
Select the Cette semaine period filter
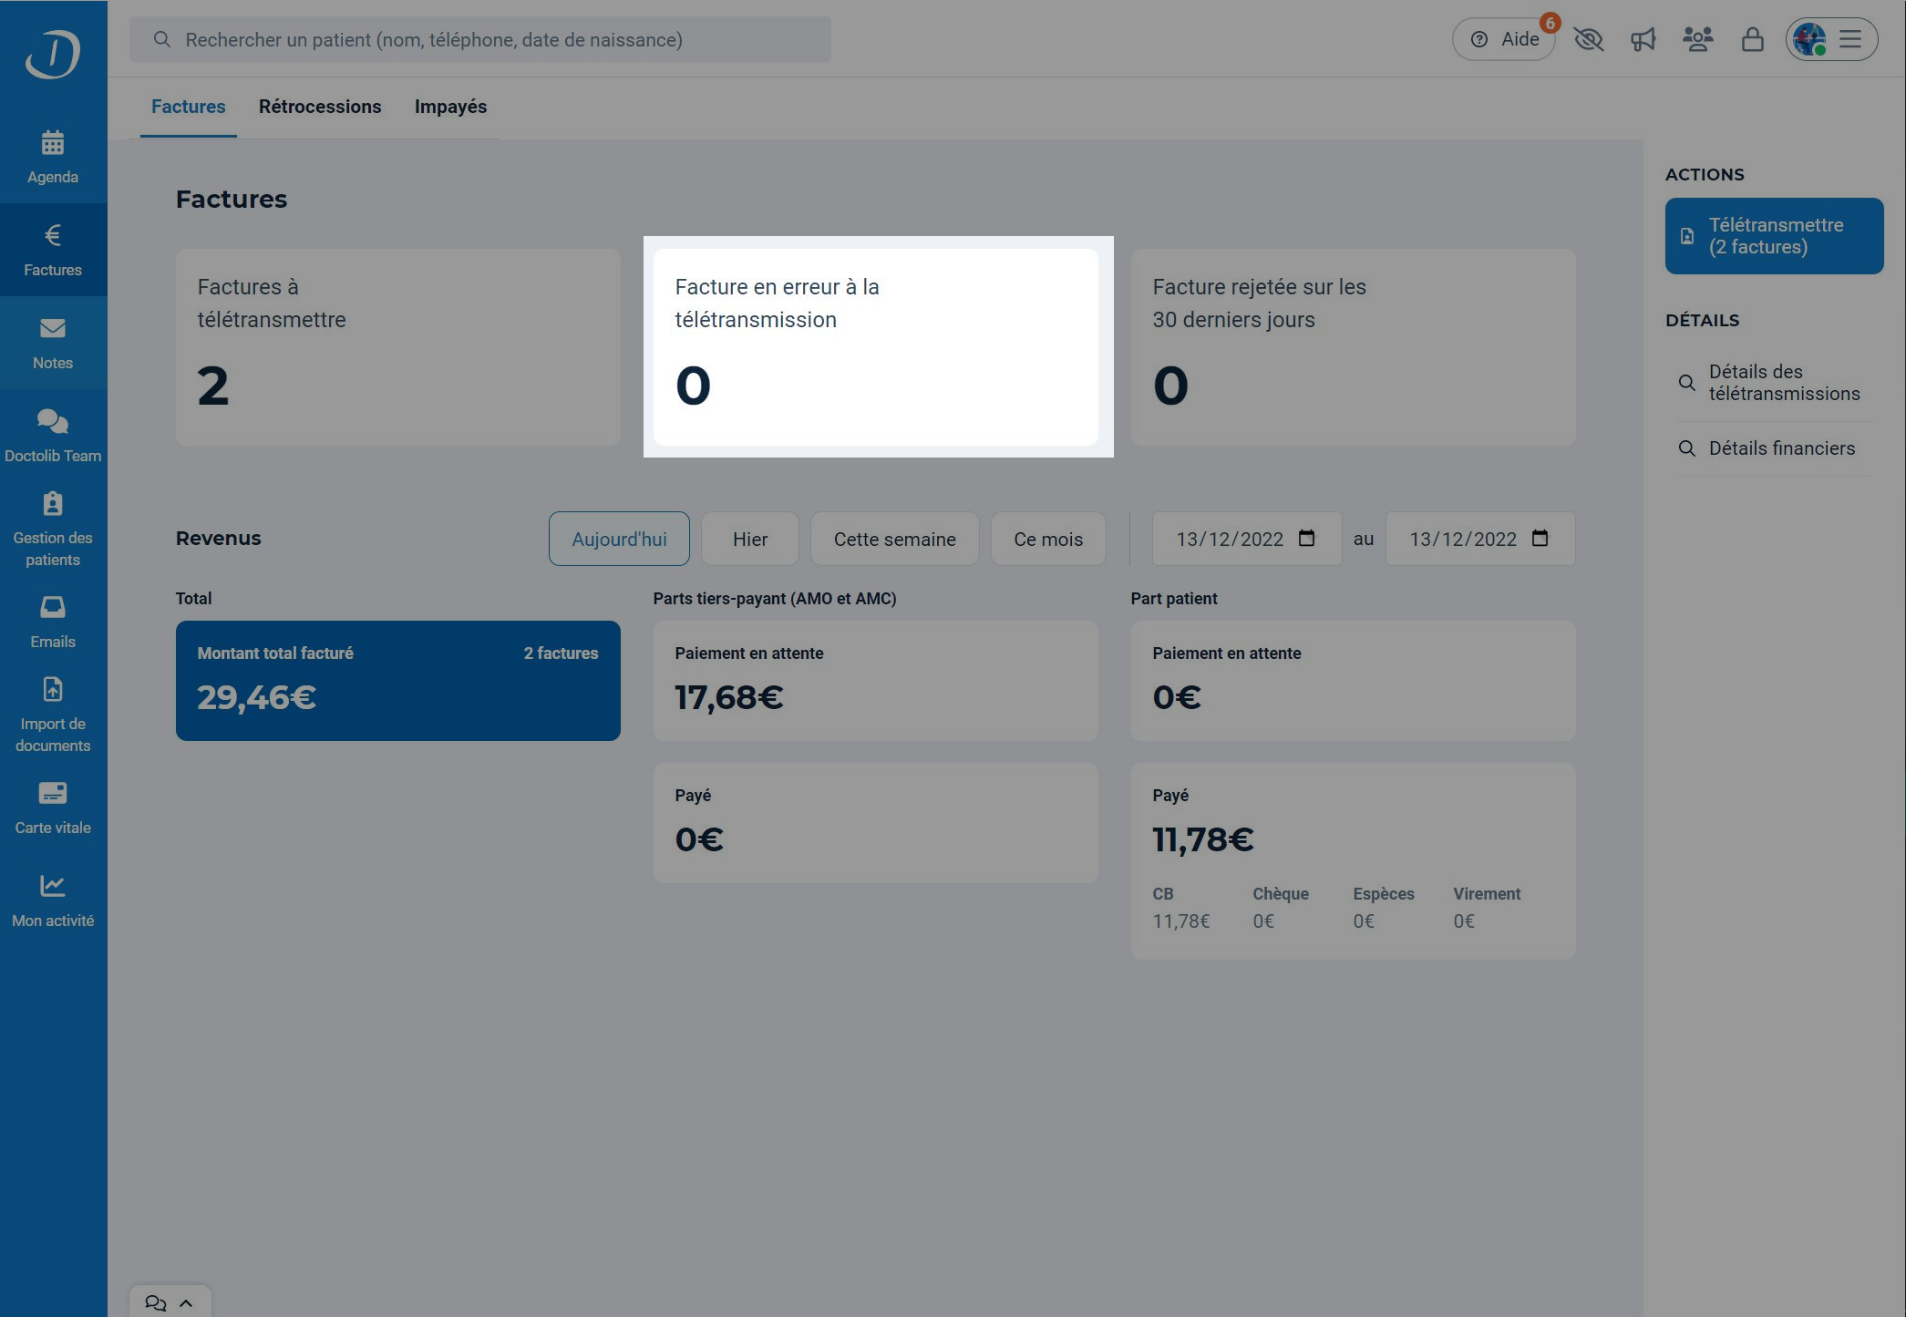coord(894,539)
